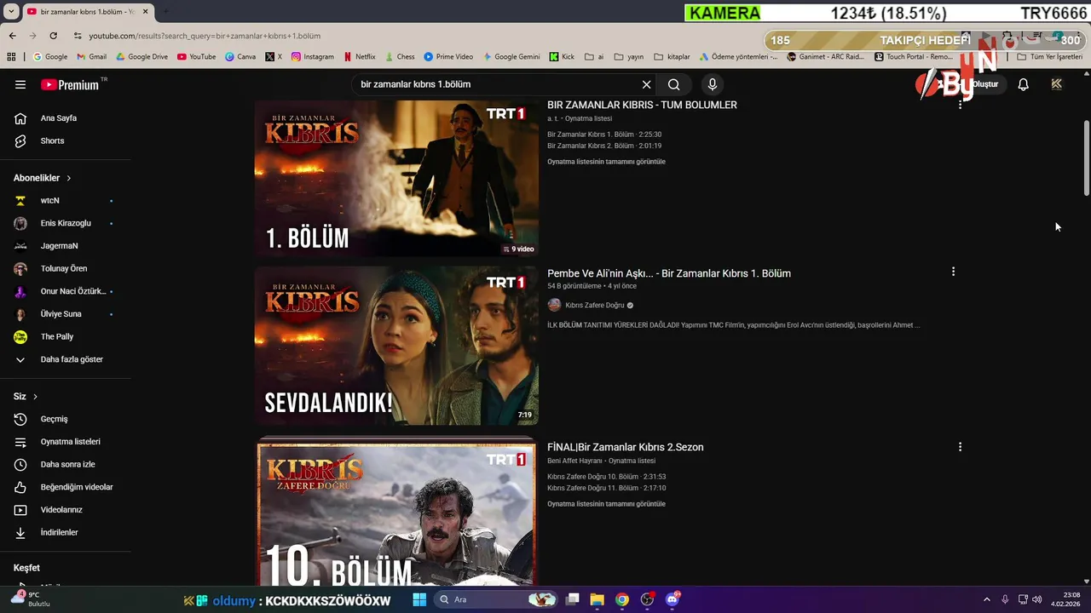Open the Kick bookmark
Screen dimensions: 1091x613
(x=562, y=57)
